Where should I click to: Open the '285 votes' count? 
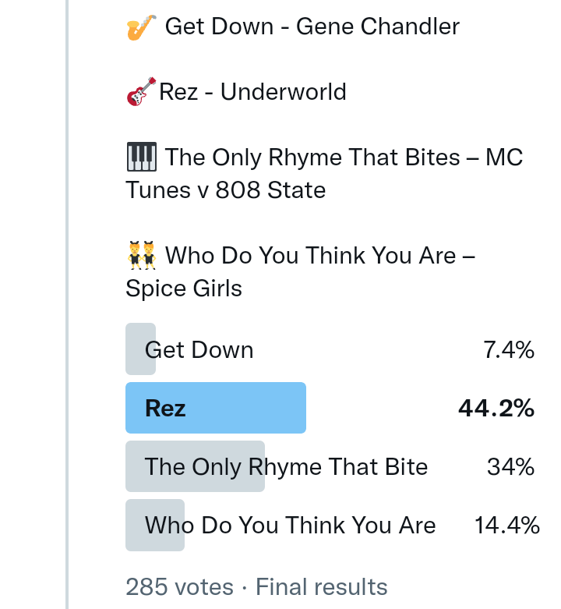(179, 586)
